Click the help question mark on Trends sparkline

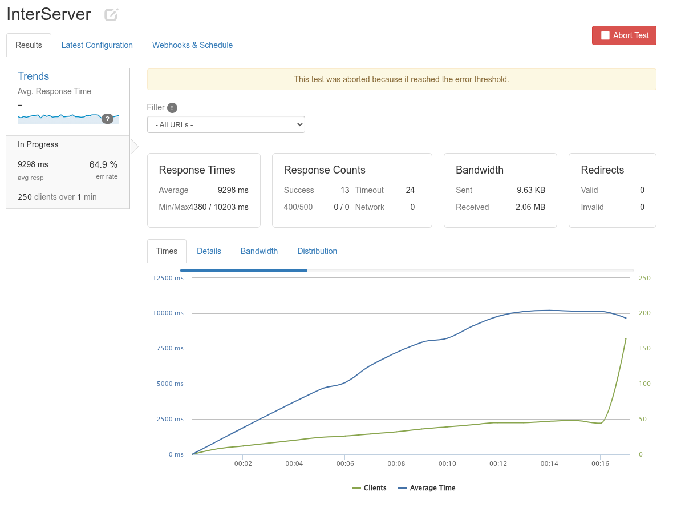click(107, 119)
